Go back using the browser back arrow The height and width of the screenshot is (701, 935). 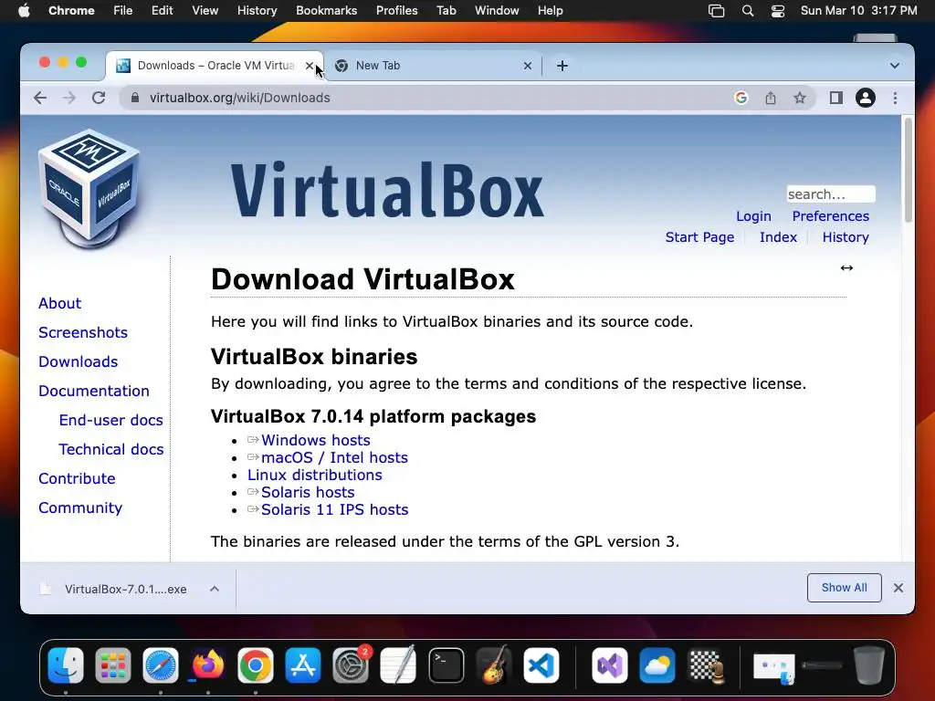40,98
